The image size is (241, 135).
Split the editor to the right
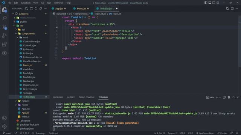coord(232,9)
